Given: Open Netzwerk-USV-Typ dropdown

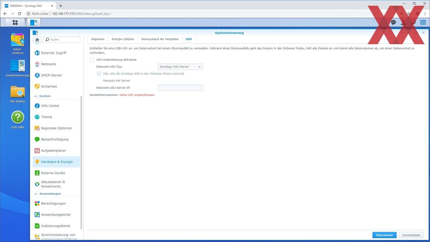Looking at the screenshot, I should [180, 67].
